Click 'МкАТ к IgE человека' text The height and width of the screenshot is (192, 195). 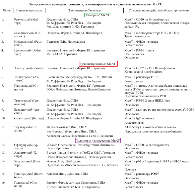[139, 118]
